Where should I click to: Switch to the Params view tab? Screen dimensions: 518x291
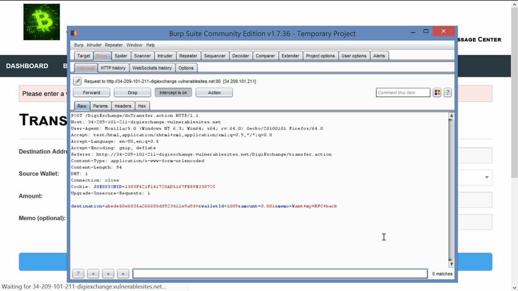pyautogui.click(x=100, y=106)
